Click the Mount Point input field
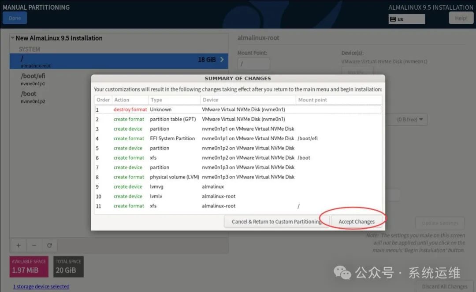The width and height of the screenshot is (476, 292). coord(253,64)
